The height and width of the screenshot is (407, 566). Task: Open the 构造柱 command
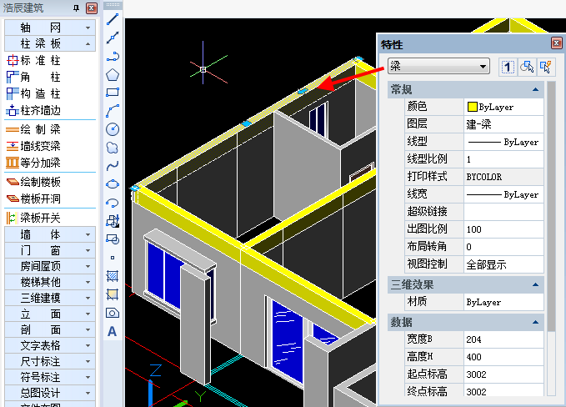(33, 94)
